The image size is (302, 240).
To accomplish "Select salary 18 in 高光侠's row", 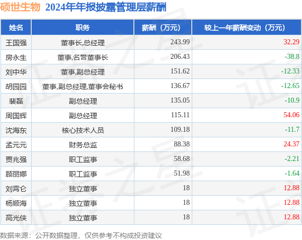I will (186, 217).
